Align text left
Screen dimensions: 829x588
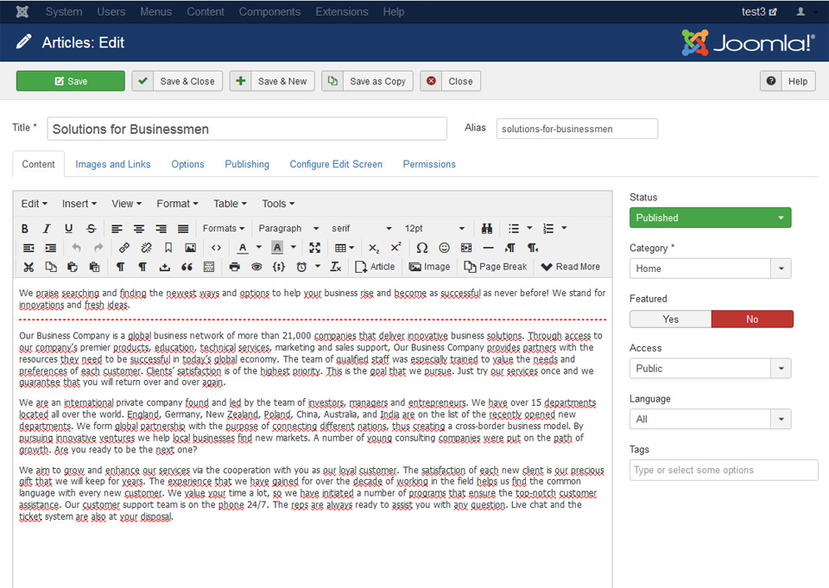pyautogui.click(x=117, y=229)
